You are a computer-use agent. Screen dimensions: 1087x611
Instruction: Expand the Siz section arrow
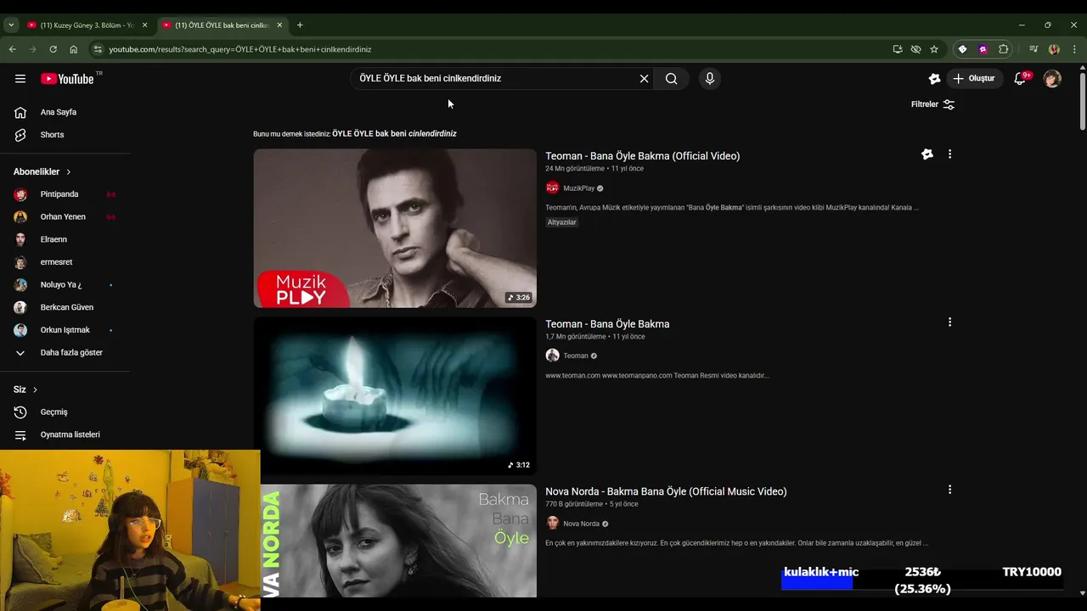pyautogui.click(x=35, y=390)
